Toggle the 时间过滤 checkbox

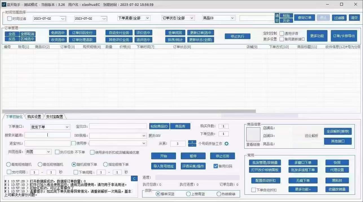pyautogui.click(x=9, y=19)
